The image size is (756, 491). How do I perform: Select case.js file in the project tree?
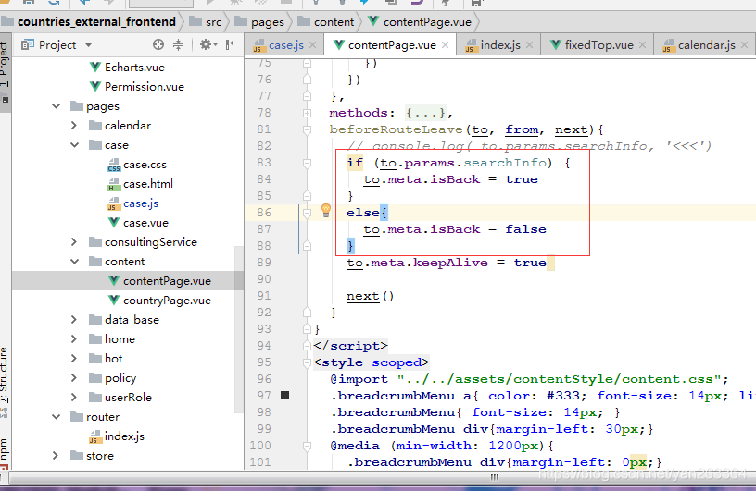[132, 203]
